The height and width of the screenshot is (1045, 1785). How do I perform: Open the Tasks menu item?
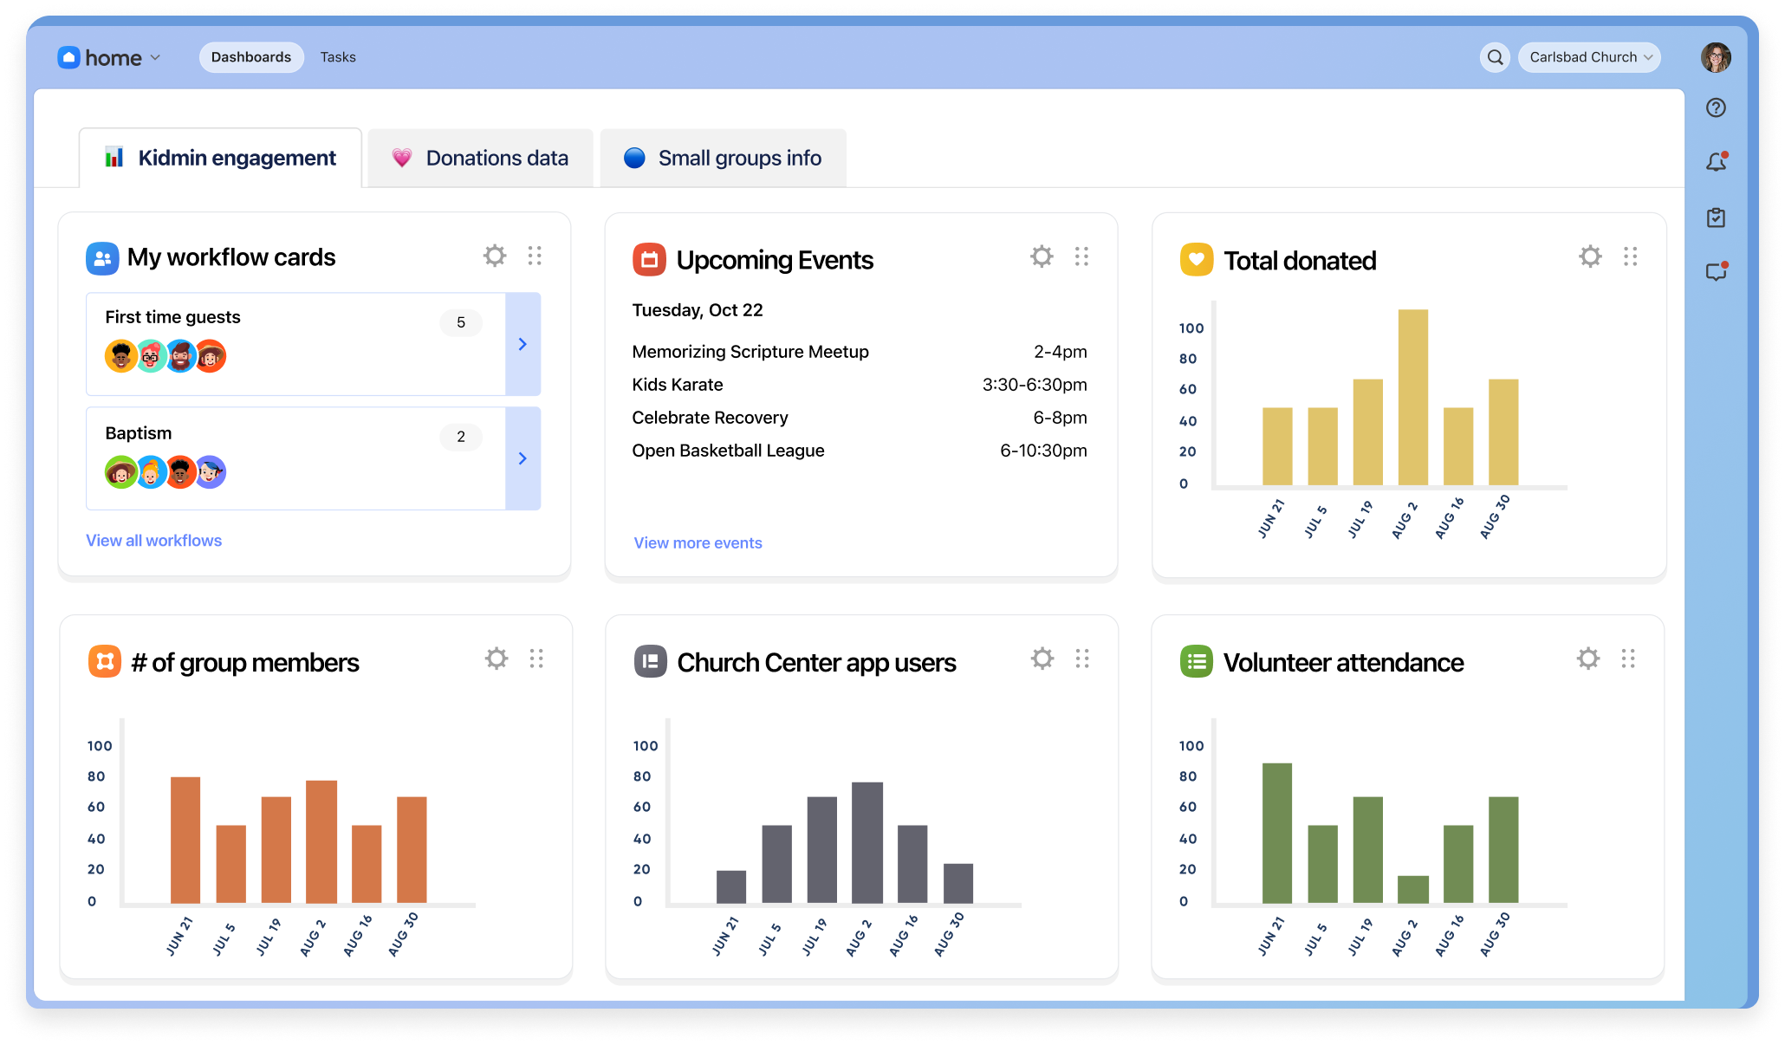338,57
